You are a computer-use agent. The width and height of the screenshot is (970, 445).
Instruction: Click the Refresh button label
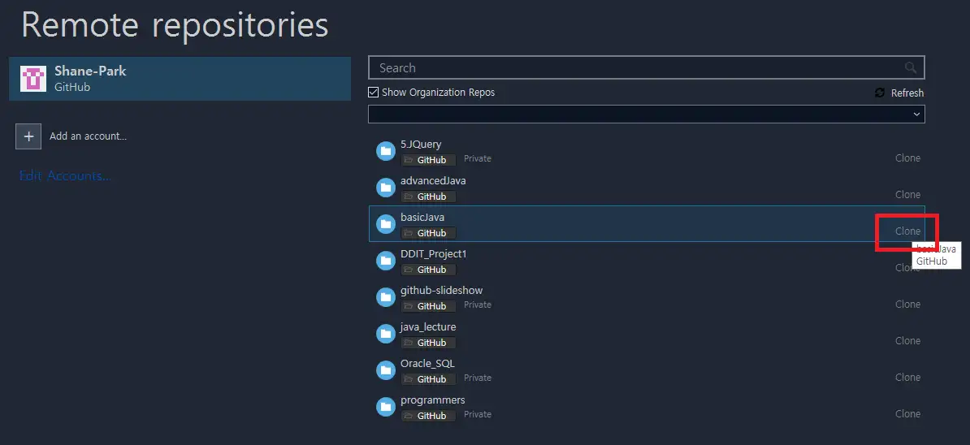(907, 93)
